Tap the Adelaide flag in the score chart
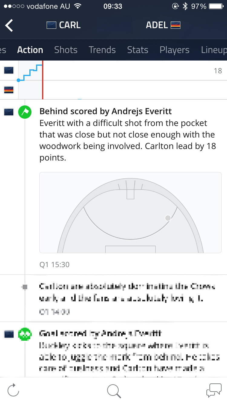The image size is (227, 404). (8, 90)
